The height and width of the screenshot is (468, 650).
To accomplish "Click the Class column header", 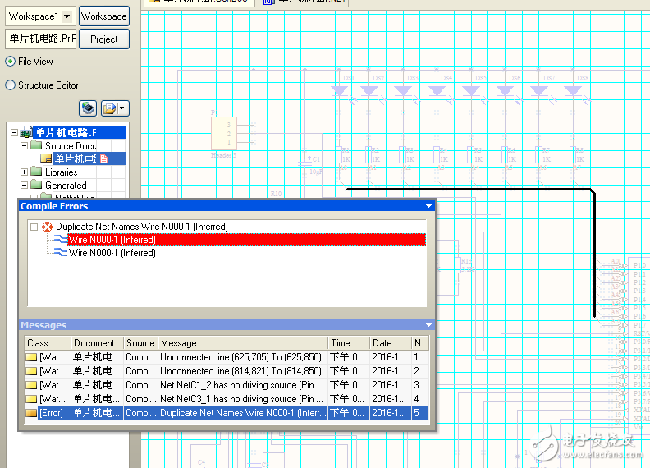I will coord(48,343).
